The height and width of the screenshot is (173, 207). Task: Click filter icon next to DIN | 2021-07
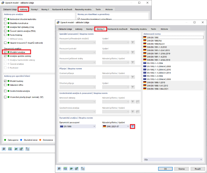(133, 126)
